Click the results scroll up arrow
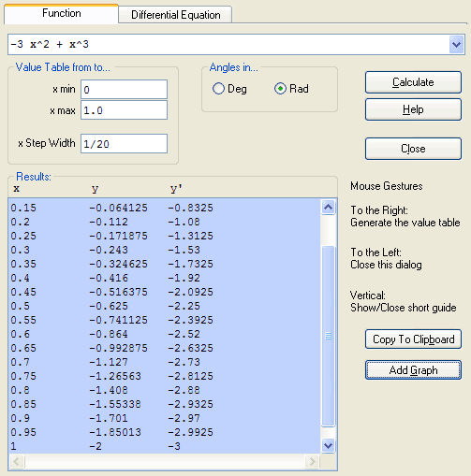 [328, 208]
